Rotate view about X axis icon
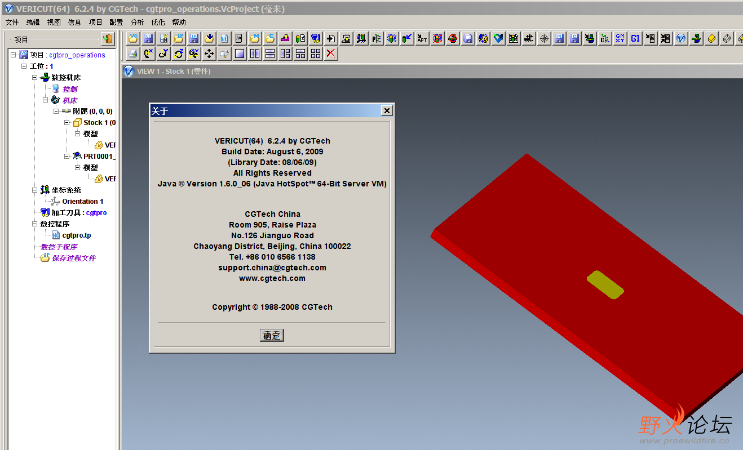743x450 pixels. point(148,54)
